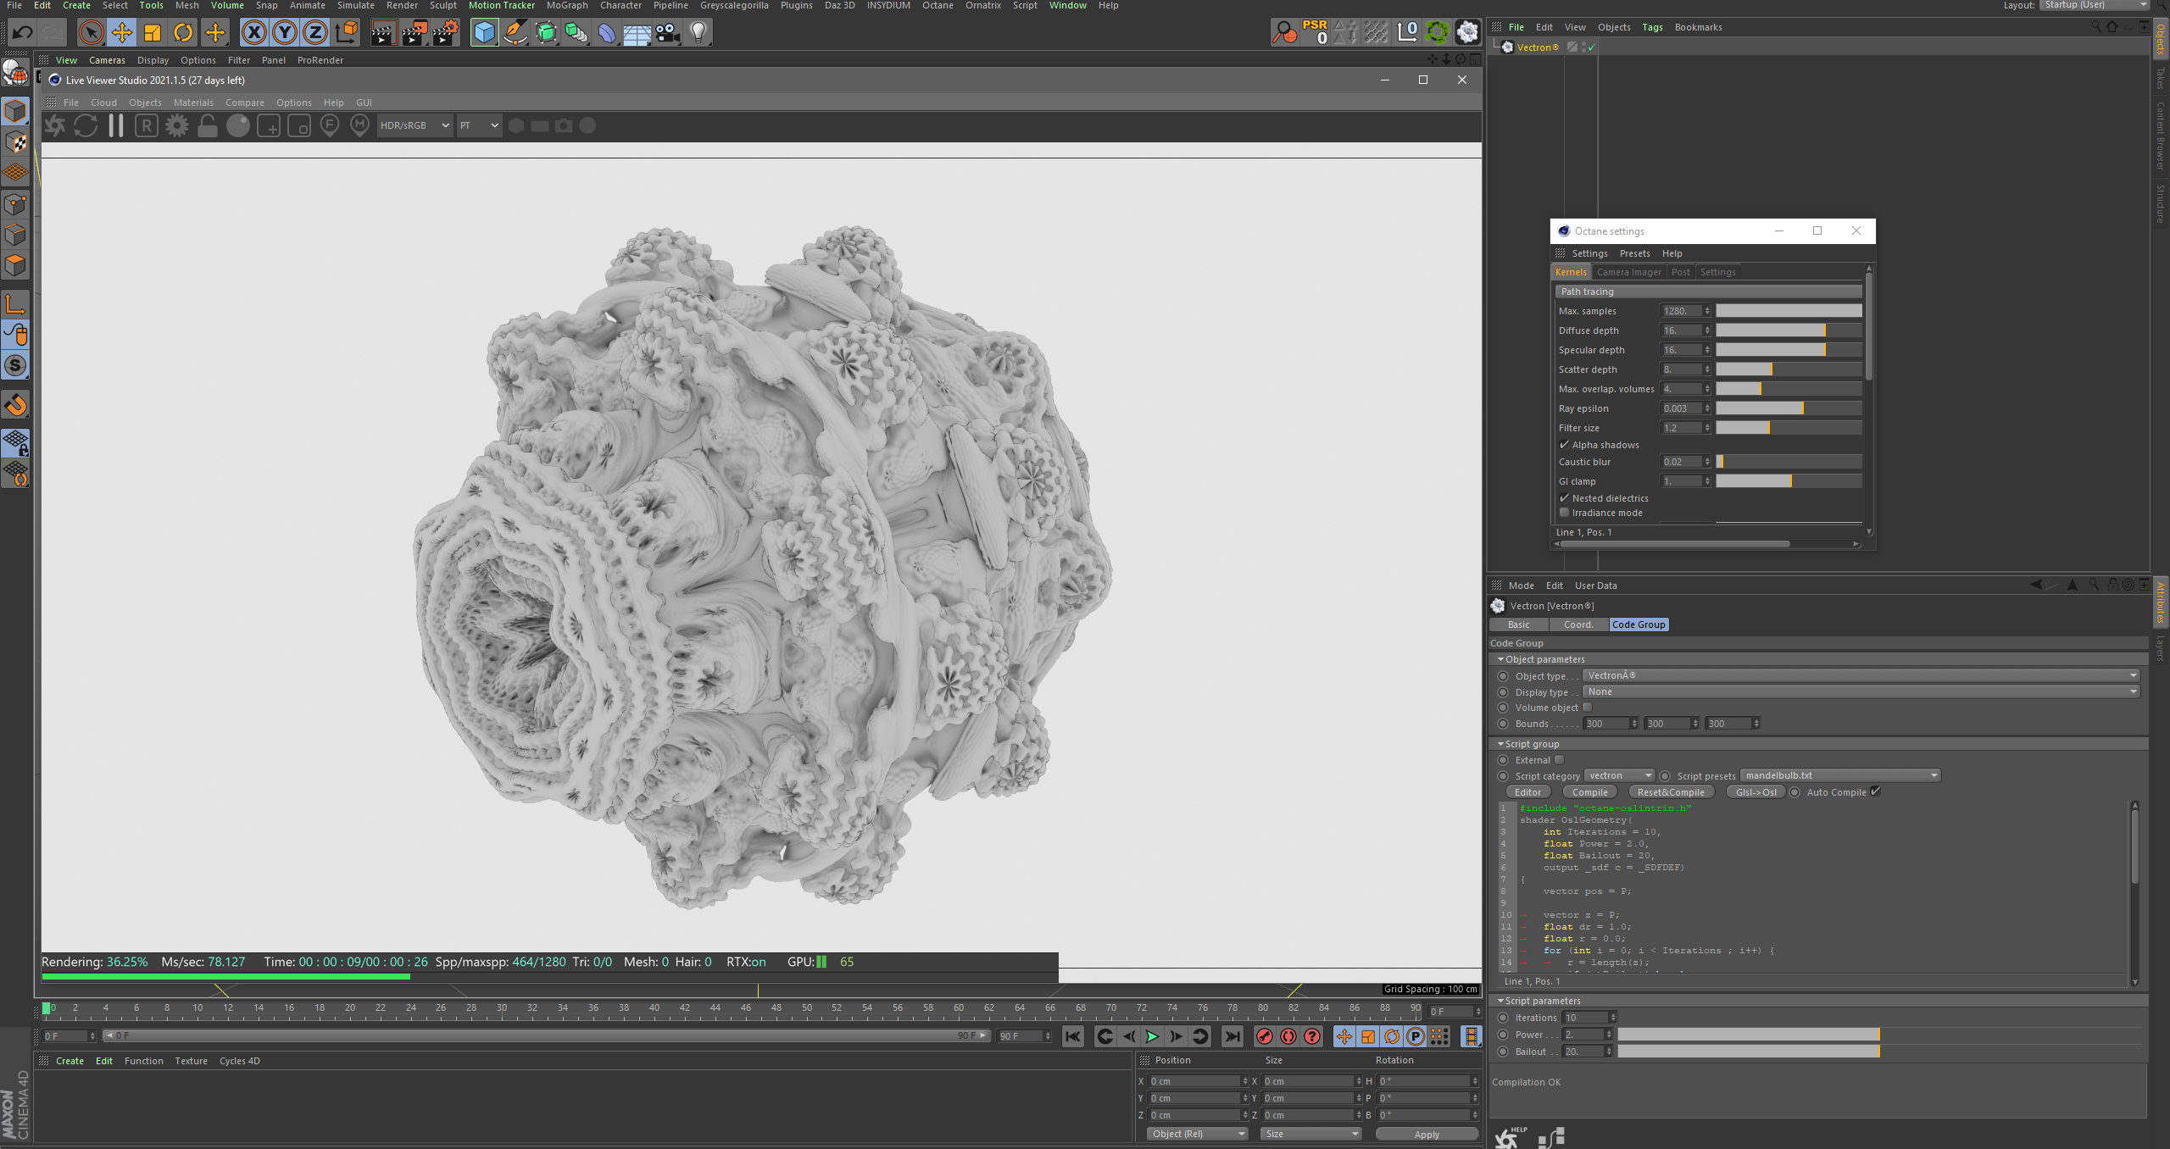Switch to Camera Imager tab
The image size is (2170, 1149).
1628,272
